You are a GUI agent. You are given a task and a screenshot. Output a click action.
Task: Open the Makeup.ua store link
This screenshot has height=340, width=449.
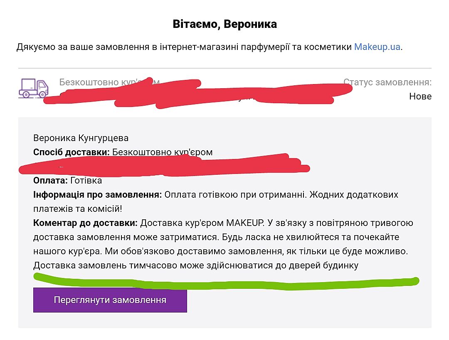[x=377, y=47]
